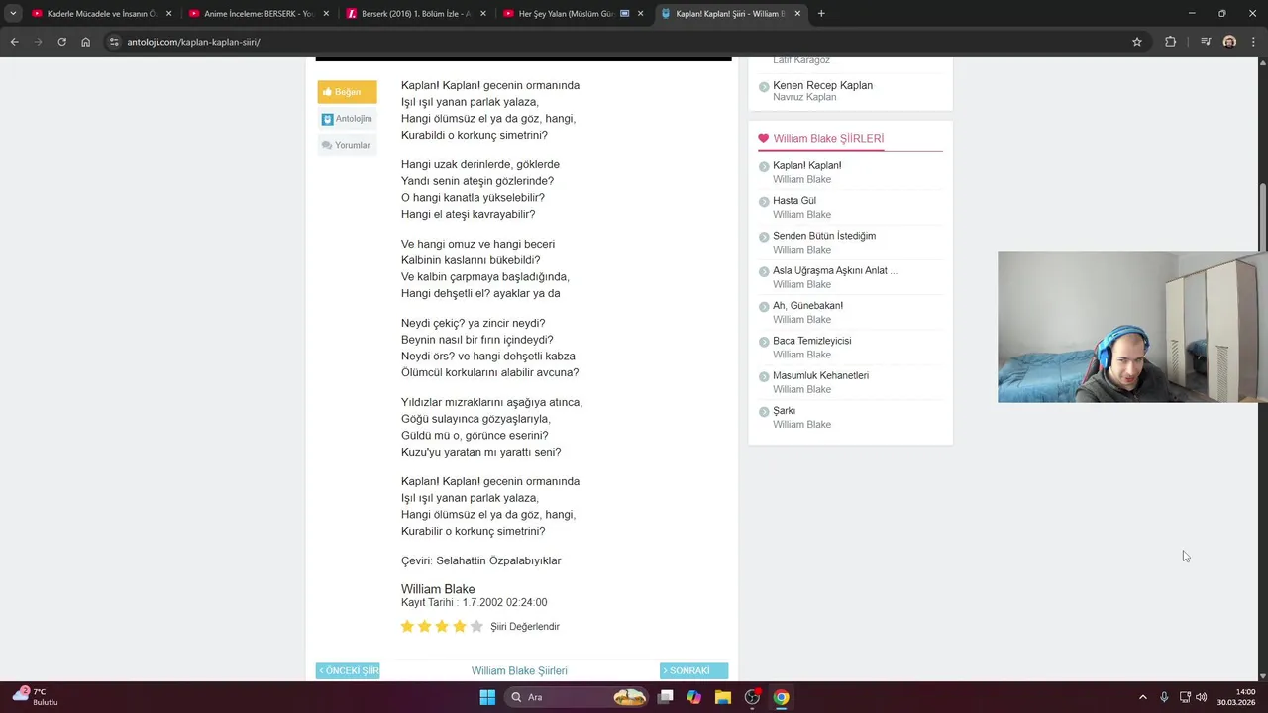Bookmark this page with star icon

click(x=1137, y=42)
